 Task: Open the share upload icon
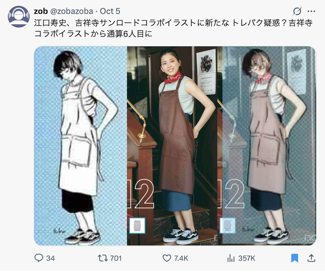pyautogui.click(x=311, y=258)
